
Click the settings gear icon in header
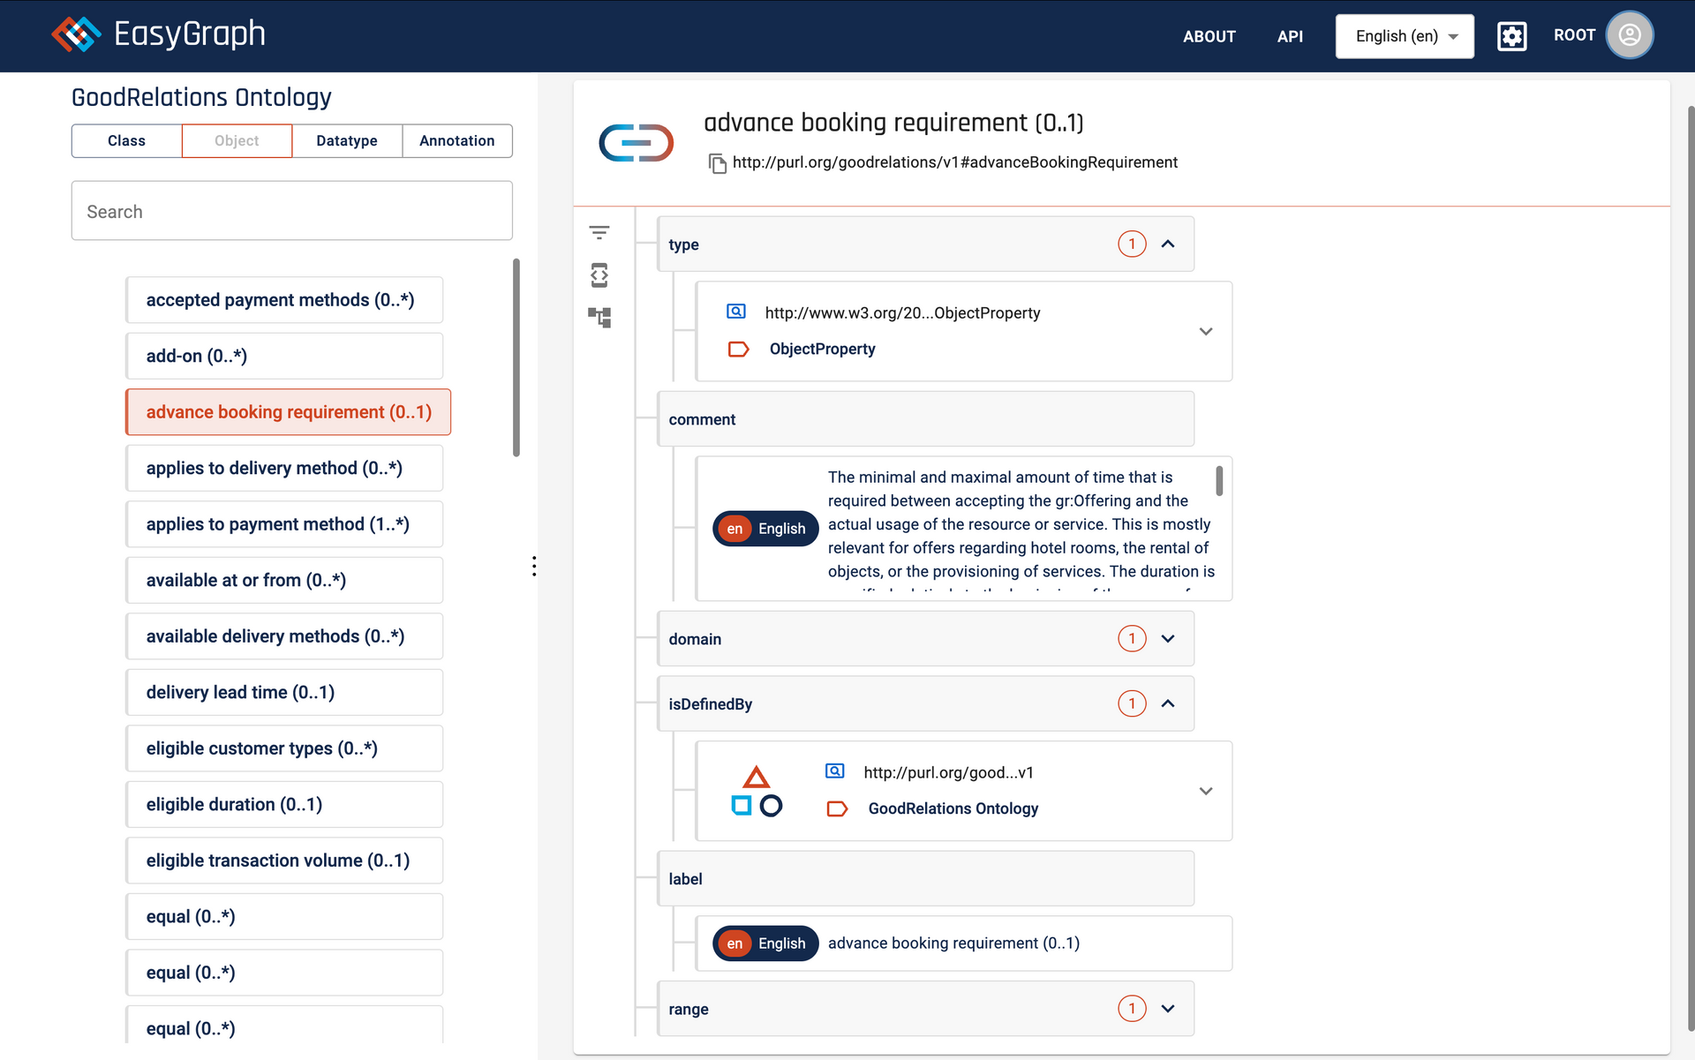1511,36
